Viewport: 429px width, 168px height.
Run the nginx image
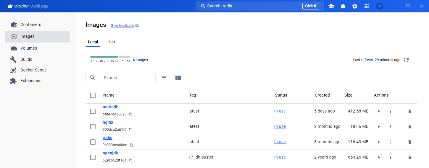[379, 127]
